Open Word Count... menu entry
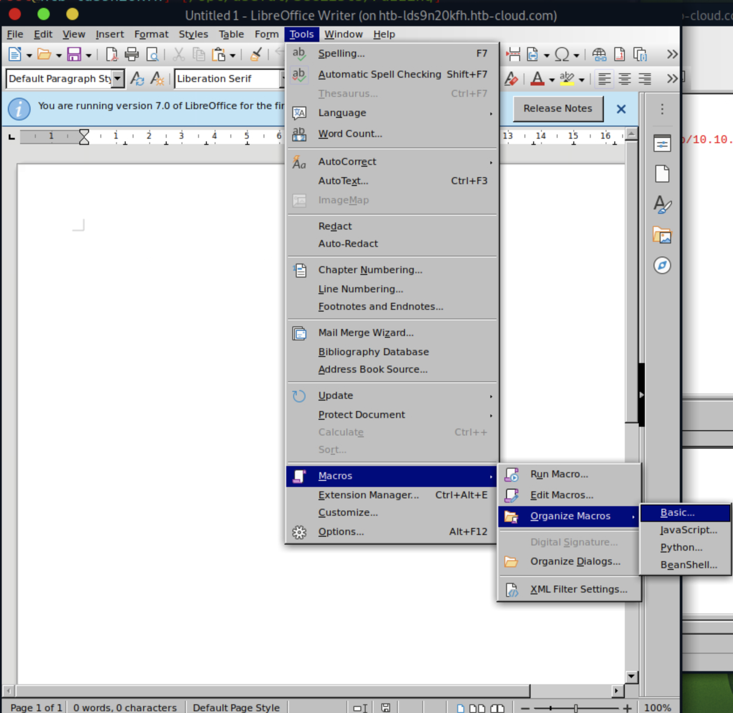 [x=392, y=134]
